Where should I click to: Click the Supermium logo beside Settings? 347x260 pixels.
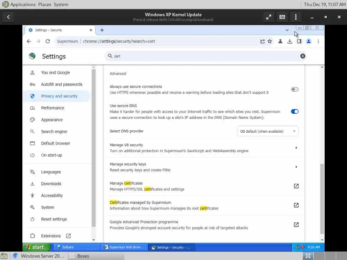[32, 56]
